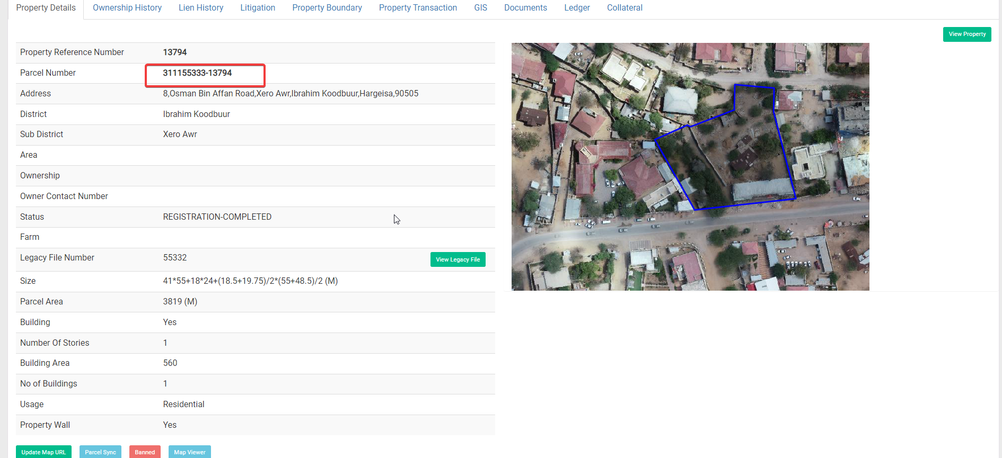Select the property reference number 13794

(175, 52)
